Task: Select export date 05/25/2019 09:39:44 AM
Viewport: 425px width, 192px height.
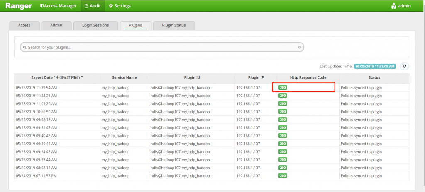Action: coord(37,144)
